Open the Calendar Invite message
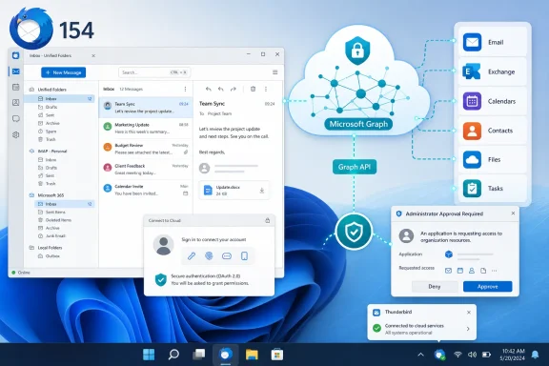Image resolution: width=549 pixels, height=366 pixels. 146,190
